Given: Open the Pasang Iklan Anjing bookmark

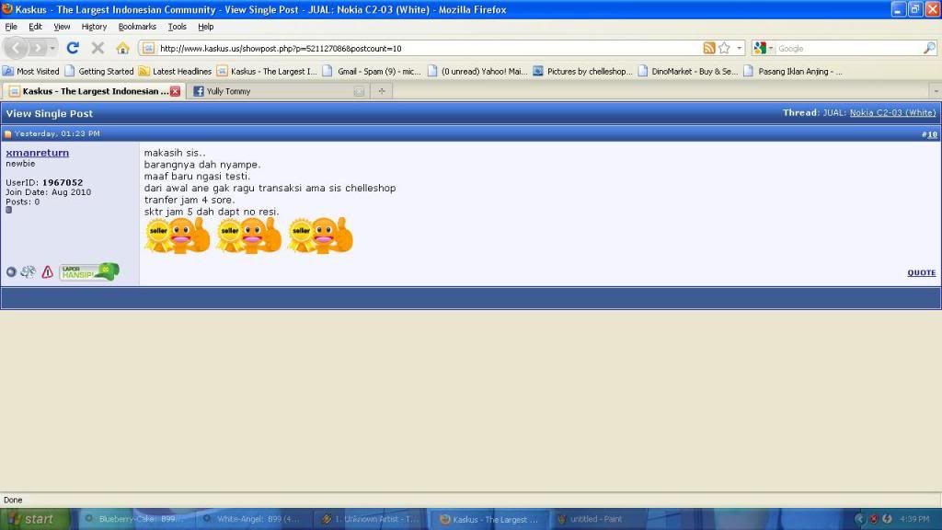Looking at the screenshot, I should [x=793, y=71].
